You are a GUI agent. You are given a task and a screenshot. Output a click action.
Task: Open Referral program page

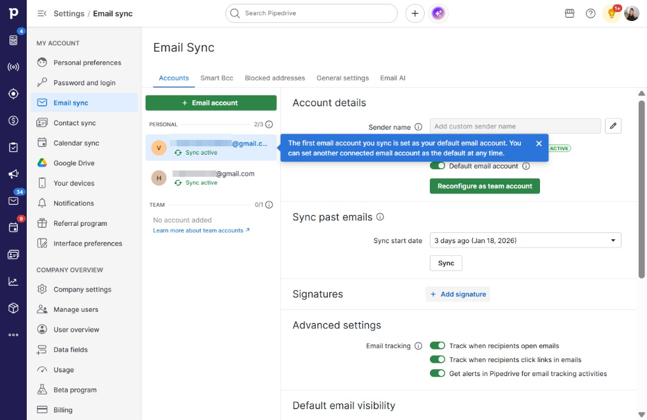coord(84,223)
